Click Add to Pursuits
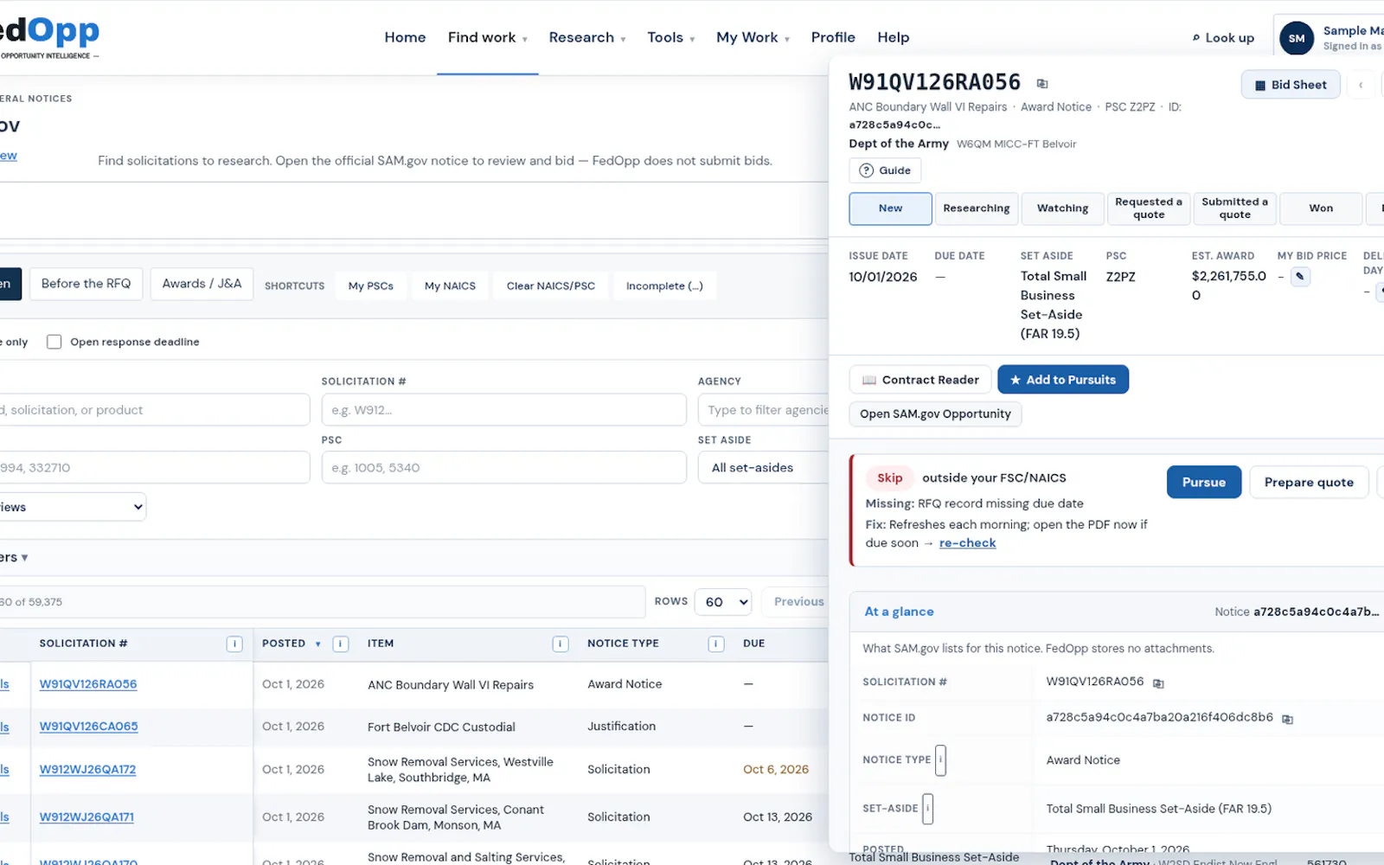1384x865 pixels. tap(1063, 380)
